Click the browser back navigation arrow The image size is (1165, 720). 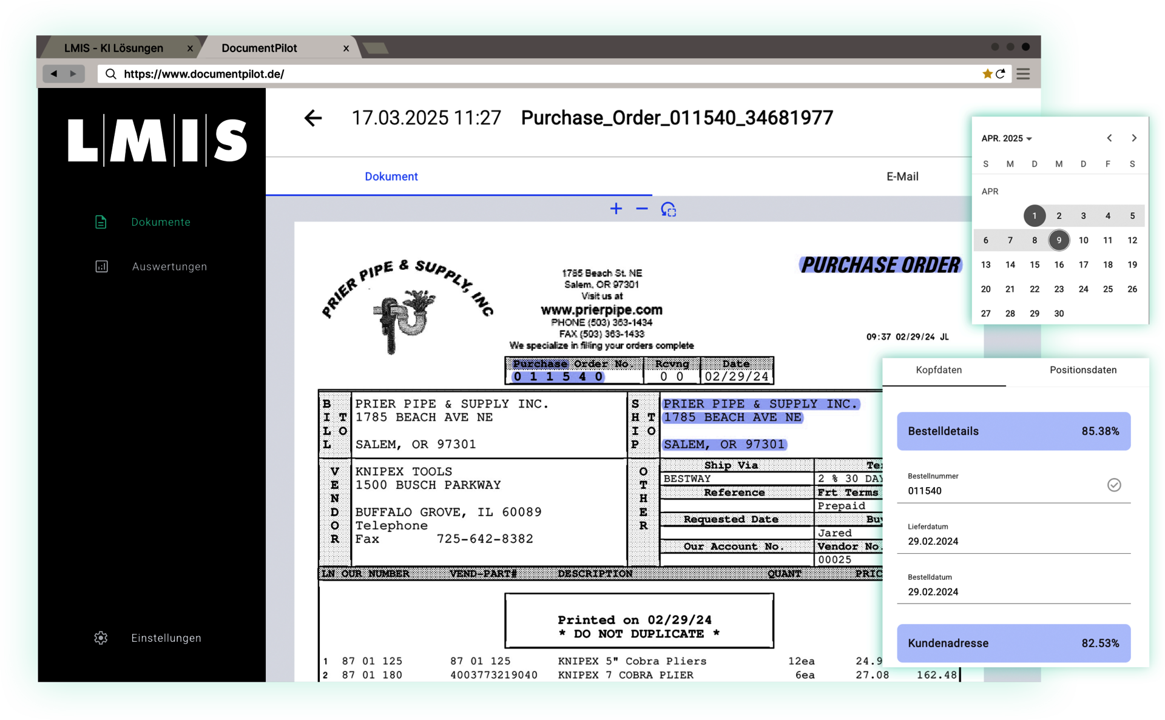pyautogui.click(x=54, y=73)
